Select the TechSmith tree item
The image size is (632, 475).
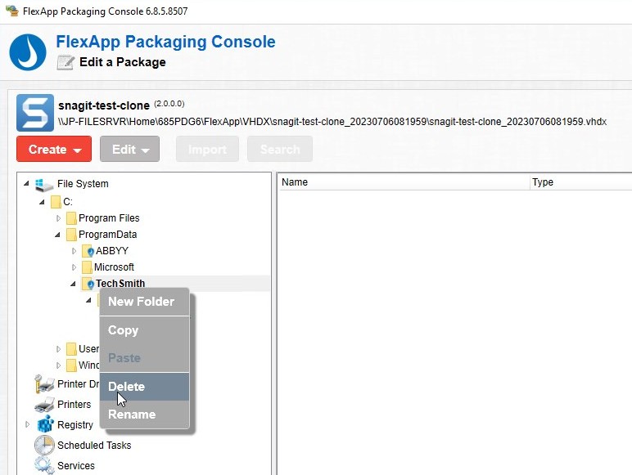tap(120, 284)
